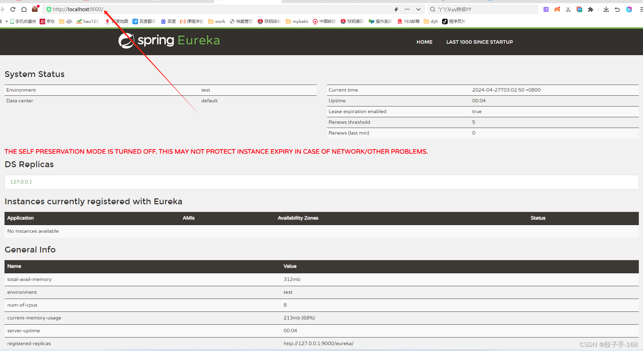The height and width of the screenshot is (351, 643).
Task: Click the search magnifier icon
Action: [433, 9]
